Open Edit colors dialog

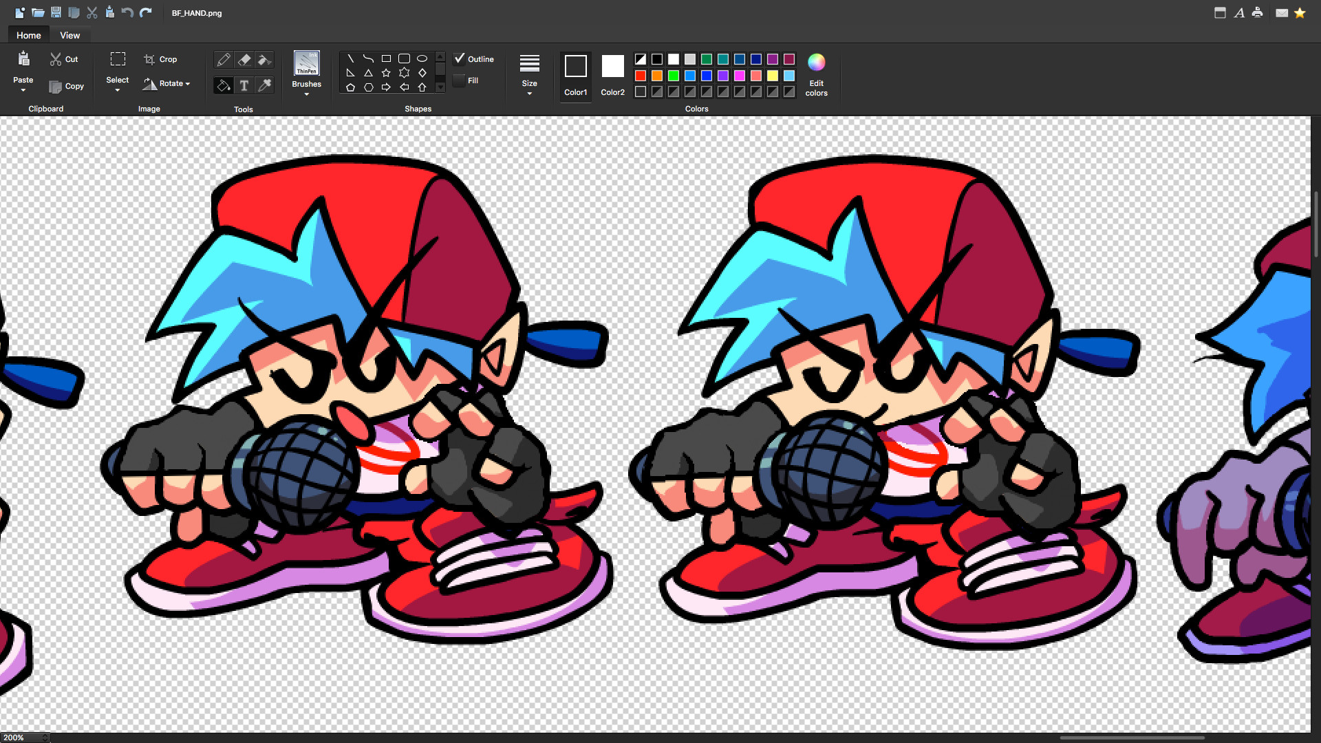[816, 74]
